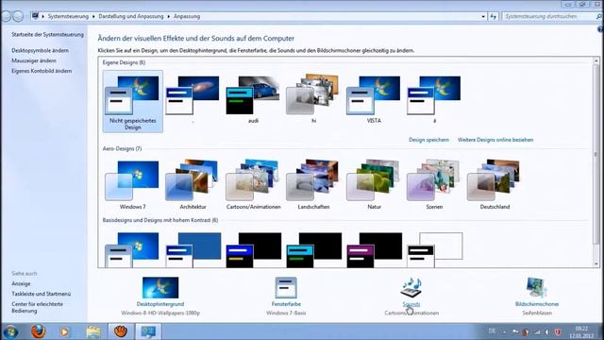Open the Sounds settings icon

coord(411,287)
